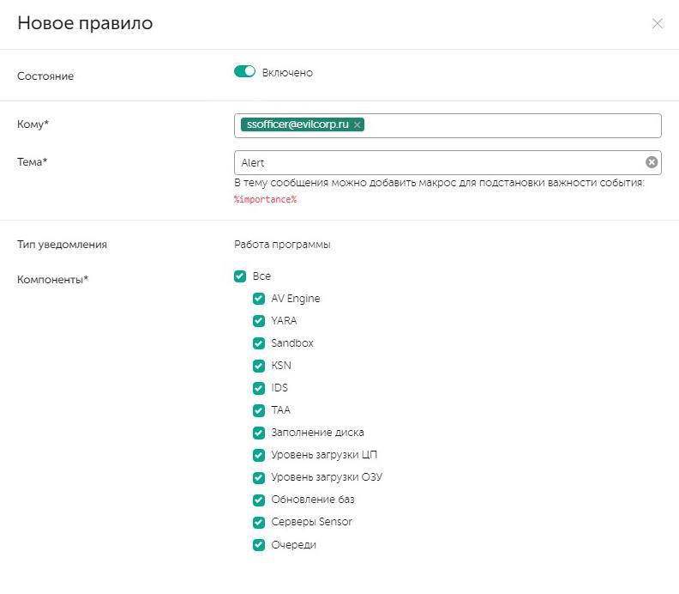This screenshot has width=679, height=594.
Task: Uncheck Серверы Sensor checkbox
Action: [259, 522]
